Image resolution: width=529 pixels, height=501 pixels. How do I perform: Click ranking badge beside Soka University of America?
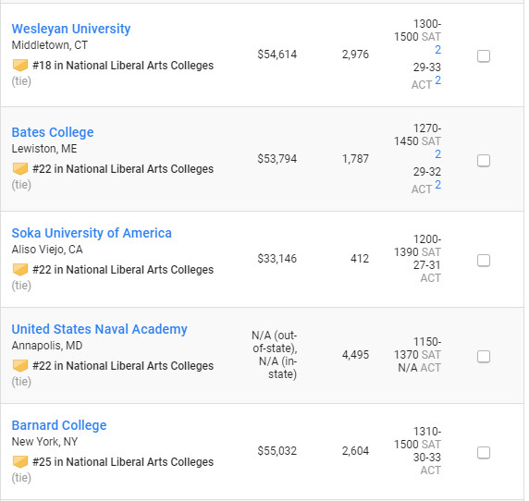click(20, 269)
